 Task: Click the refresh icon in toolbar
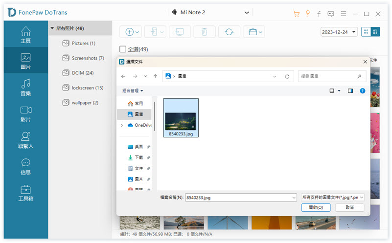(229, 32)
